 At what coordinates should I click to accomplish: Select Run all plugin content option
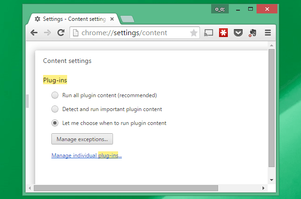point(55,95)
